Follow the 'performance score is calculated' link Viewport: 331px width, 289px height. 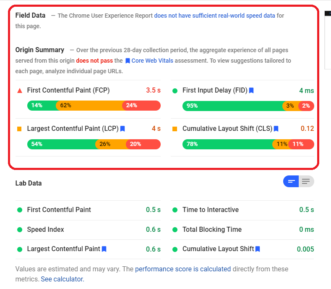(183, 269)
